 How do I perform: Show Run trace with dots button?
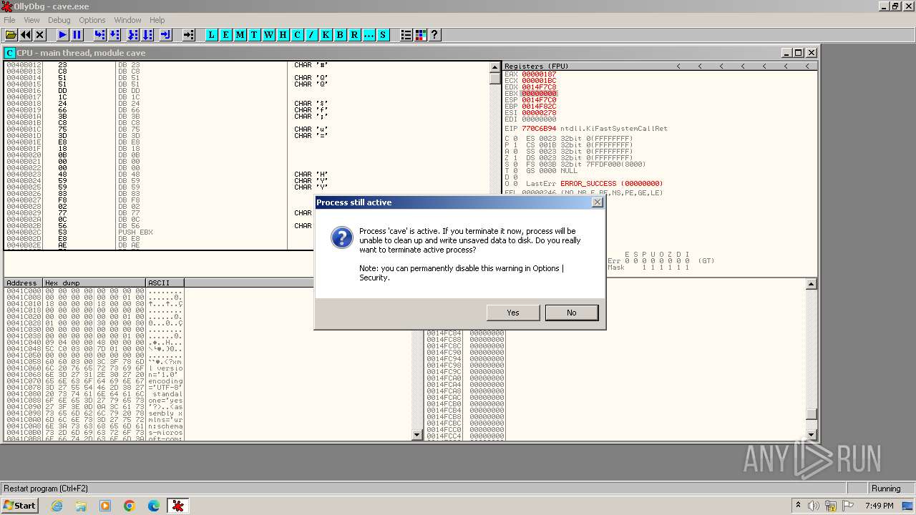[369, 34]
